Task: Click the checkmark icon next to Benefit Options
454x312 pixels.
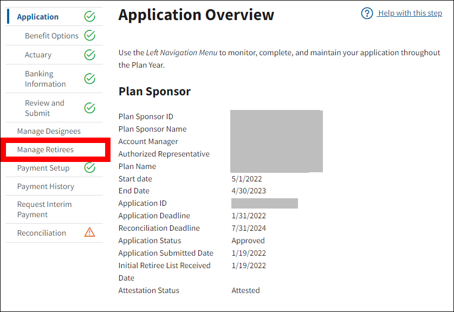Action: (90, 36)
